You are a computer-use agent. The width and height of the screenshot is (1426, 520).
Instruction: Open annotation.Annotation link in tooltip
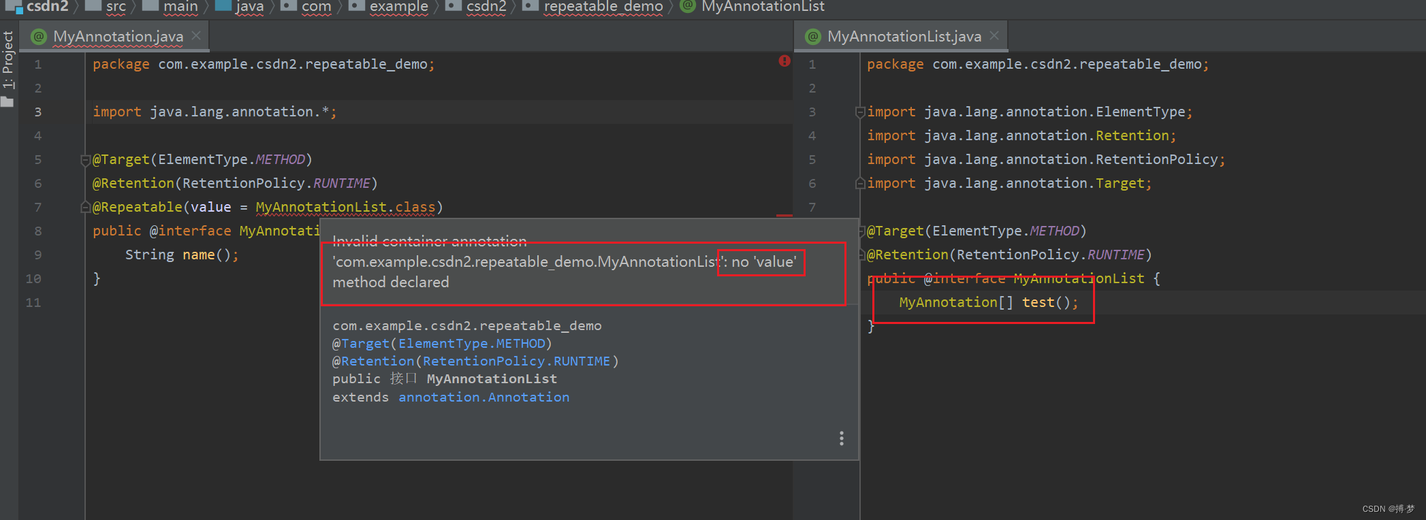(484, 397)
